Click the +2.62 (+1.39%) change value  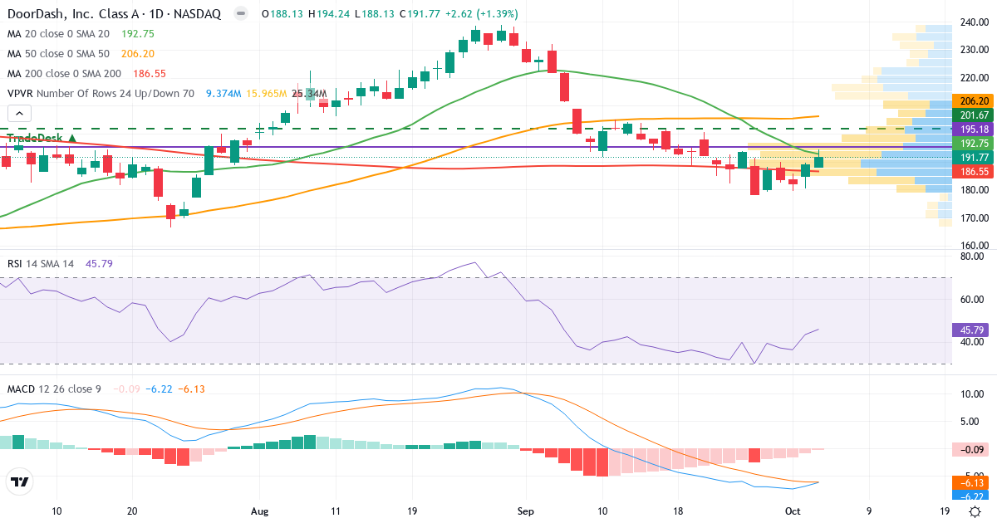pyautogui.click(x=482, y=14)
